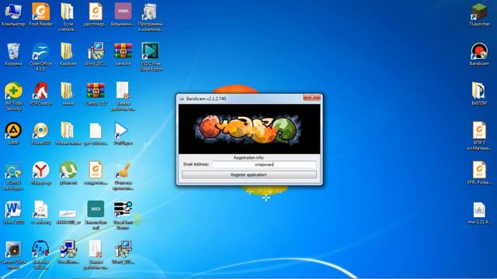Open the ВПР 7 PDF file
This screenshot has width=497, height=279.
[479, 136]
